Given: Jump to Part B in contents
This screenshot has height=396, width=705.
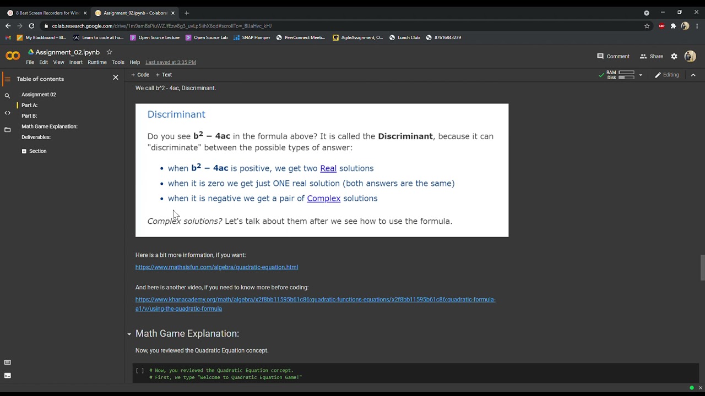Looking at the screenshot, I should (x=29, y=116).
